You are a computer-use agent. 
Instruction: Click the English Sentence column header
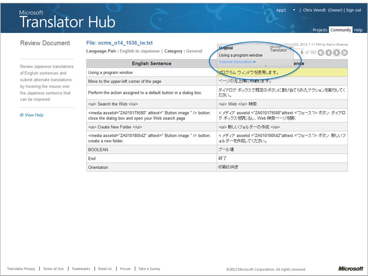(x=152, y=64)
